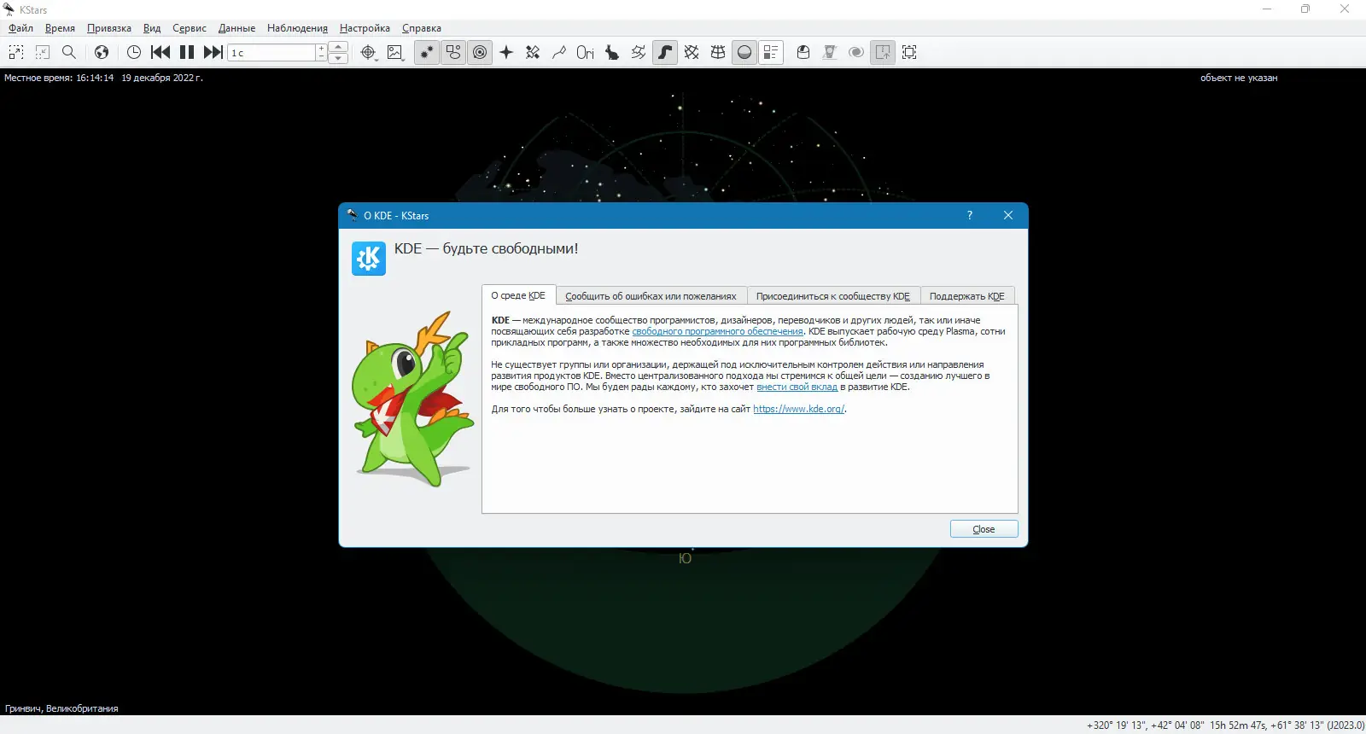Open the Сервис menu
1366x734 pixels.
pyautogui.click(x=190, y=28)
